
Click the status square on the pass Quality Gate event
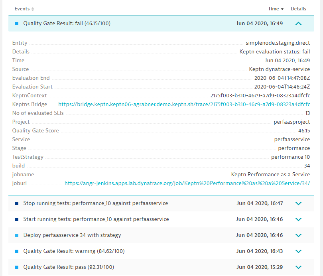(x=16, y=267)
